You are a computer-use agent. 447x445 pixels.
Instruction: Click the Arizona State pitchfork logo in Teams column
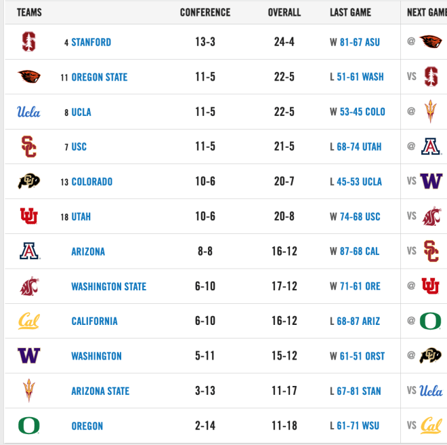pyautogui.click(x=29, y=391)
